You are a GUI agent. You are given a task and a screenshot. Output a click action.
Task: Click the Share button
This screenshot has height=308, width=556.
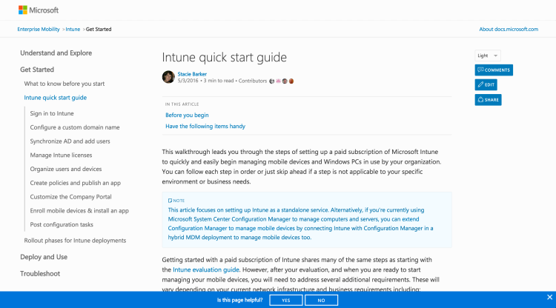pyautogui.click(x=488, y=100)
